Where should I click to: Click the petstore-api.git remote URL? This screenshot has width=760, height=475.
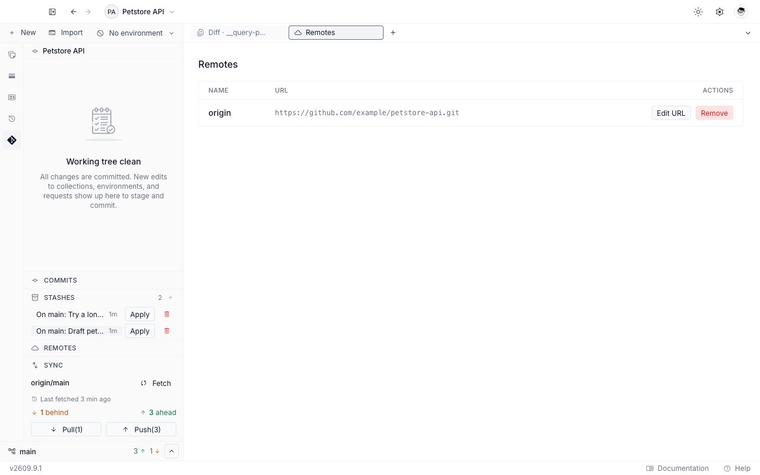(367, 113)
